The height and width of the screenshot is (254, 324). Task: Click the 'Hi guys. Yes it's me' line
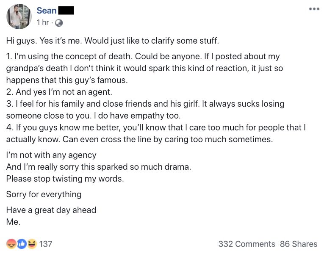pos(112,41)
